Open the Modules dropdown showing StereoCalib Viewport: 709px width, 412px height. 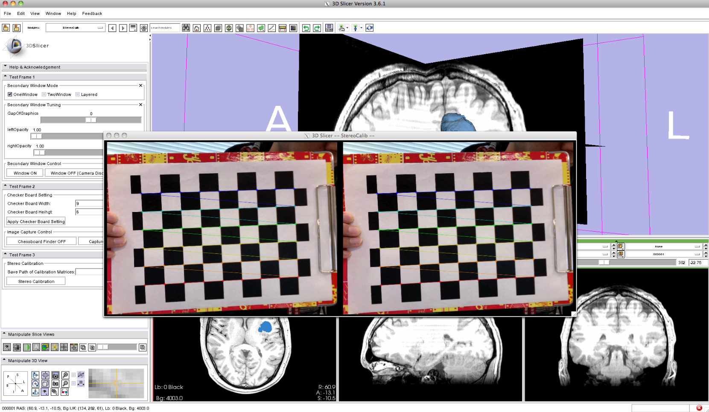click(x=76, y=28)
